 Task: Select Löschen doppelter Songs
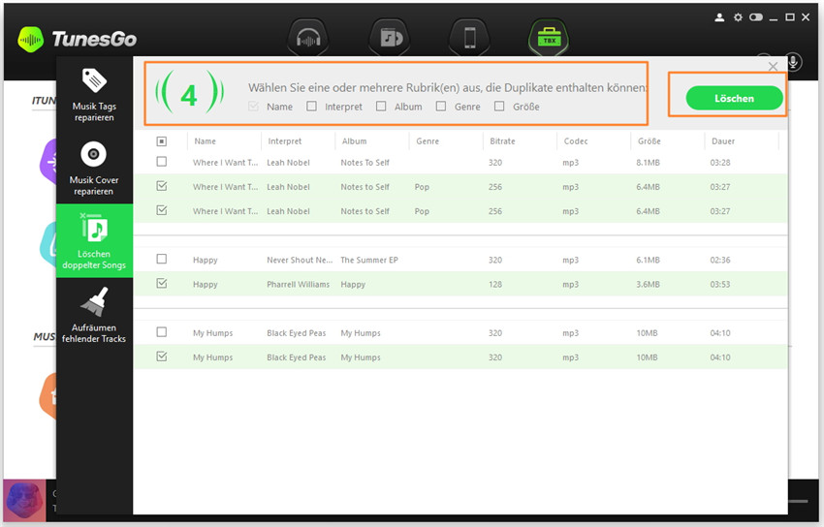[94, 240]
